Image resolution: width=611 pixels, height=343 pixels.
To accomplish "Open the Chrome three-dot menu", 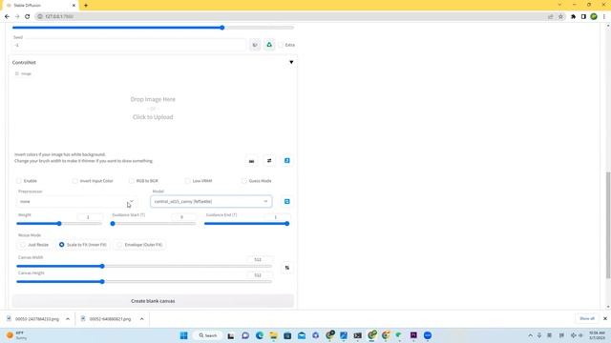I will 604,17.
